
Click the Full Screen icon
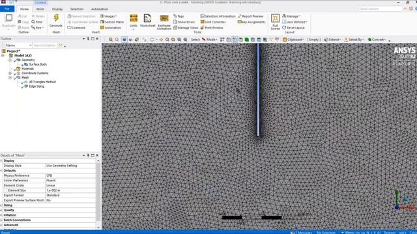pos(275,21)
